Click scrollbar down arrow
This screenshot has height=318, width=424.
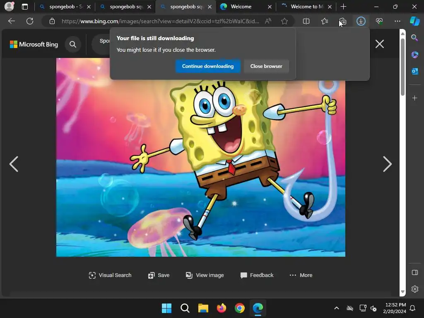click(402, 292)
